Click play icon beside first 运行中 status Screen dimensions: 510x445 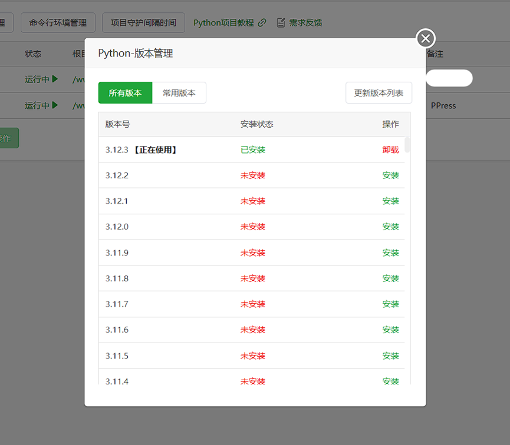[x=55, y=79]
